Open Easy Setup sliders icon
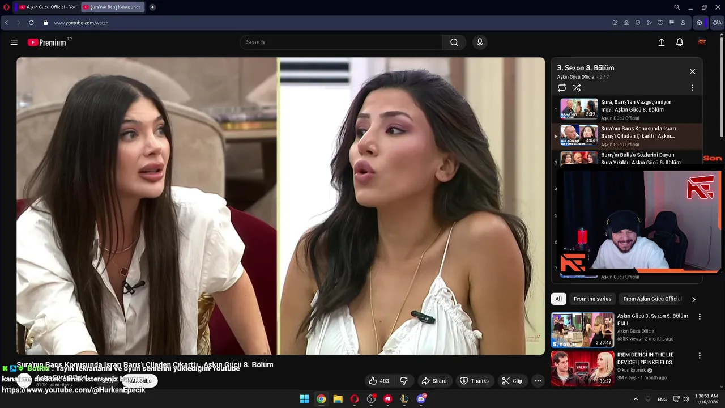The width and height of the screenshot is (725, 408). [672, 23]
